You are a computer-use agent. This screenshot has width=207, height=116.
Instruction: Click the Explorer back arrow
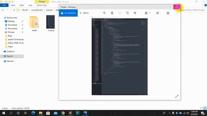(3, 10)
